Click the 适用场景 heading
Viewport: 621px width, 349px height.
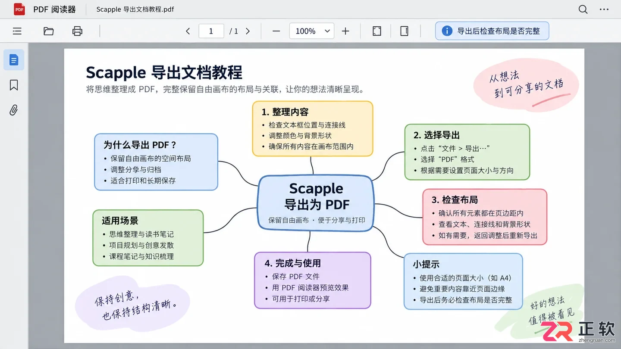click(x=120, y=221)
